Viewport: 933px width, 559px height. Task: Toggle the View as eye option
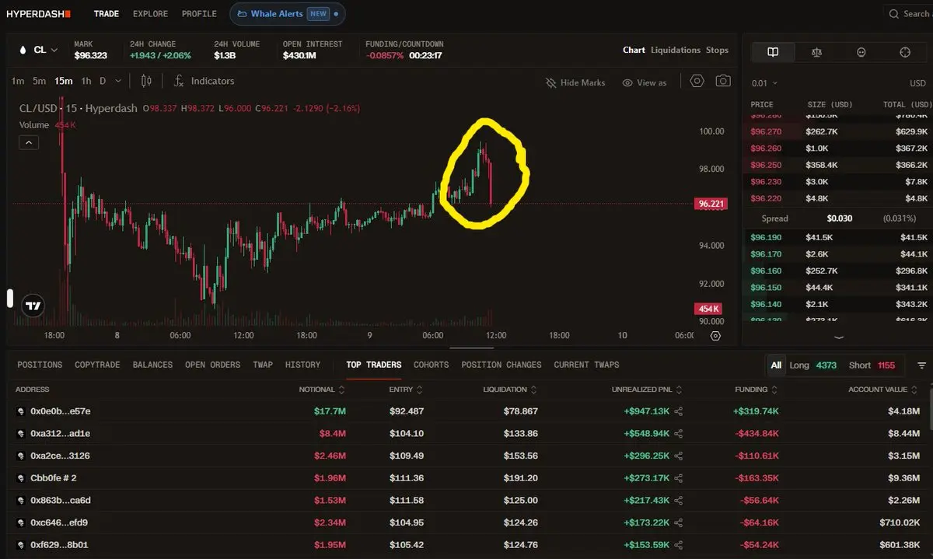click(x=645, y=82)
